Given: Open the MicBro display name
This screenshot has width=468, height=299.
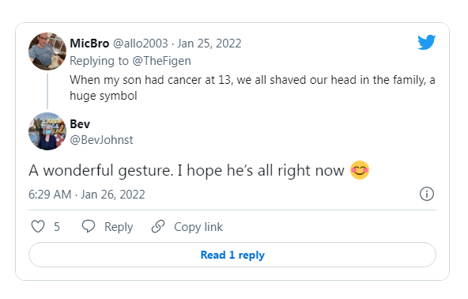Looking at the screenshot, I should pyautogui.click(x=89, y=44).
